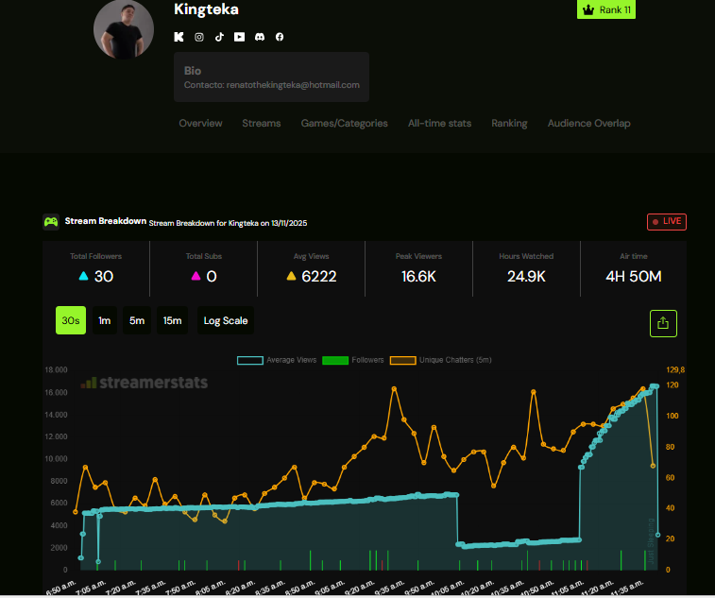The image size is (715, 598).
Task: Click the Rank 11 crown badge
Action: (606, 9)
